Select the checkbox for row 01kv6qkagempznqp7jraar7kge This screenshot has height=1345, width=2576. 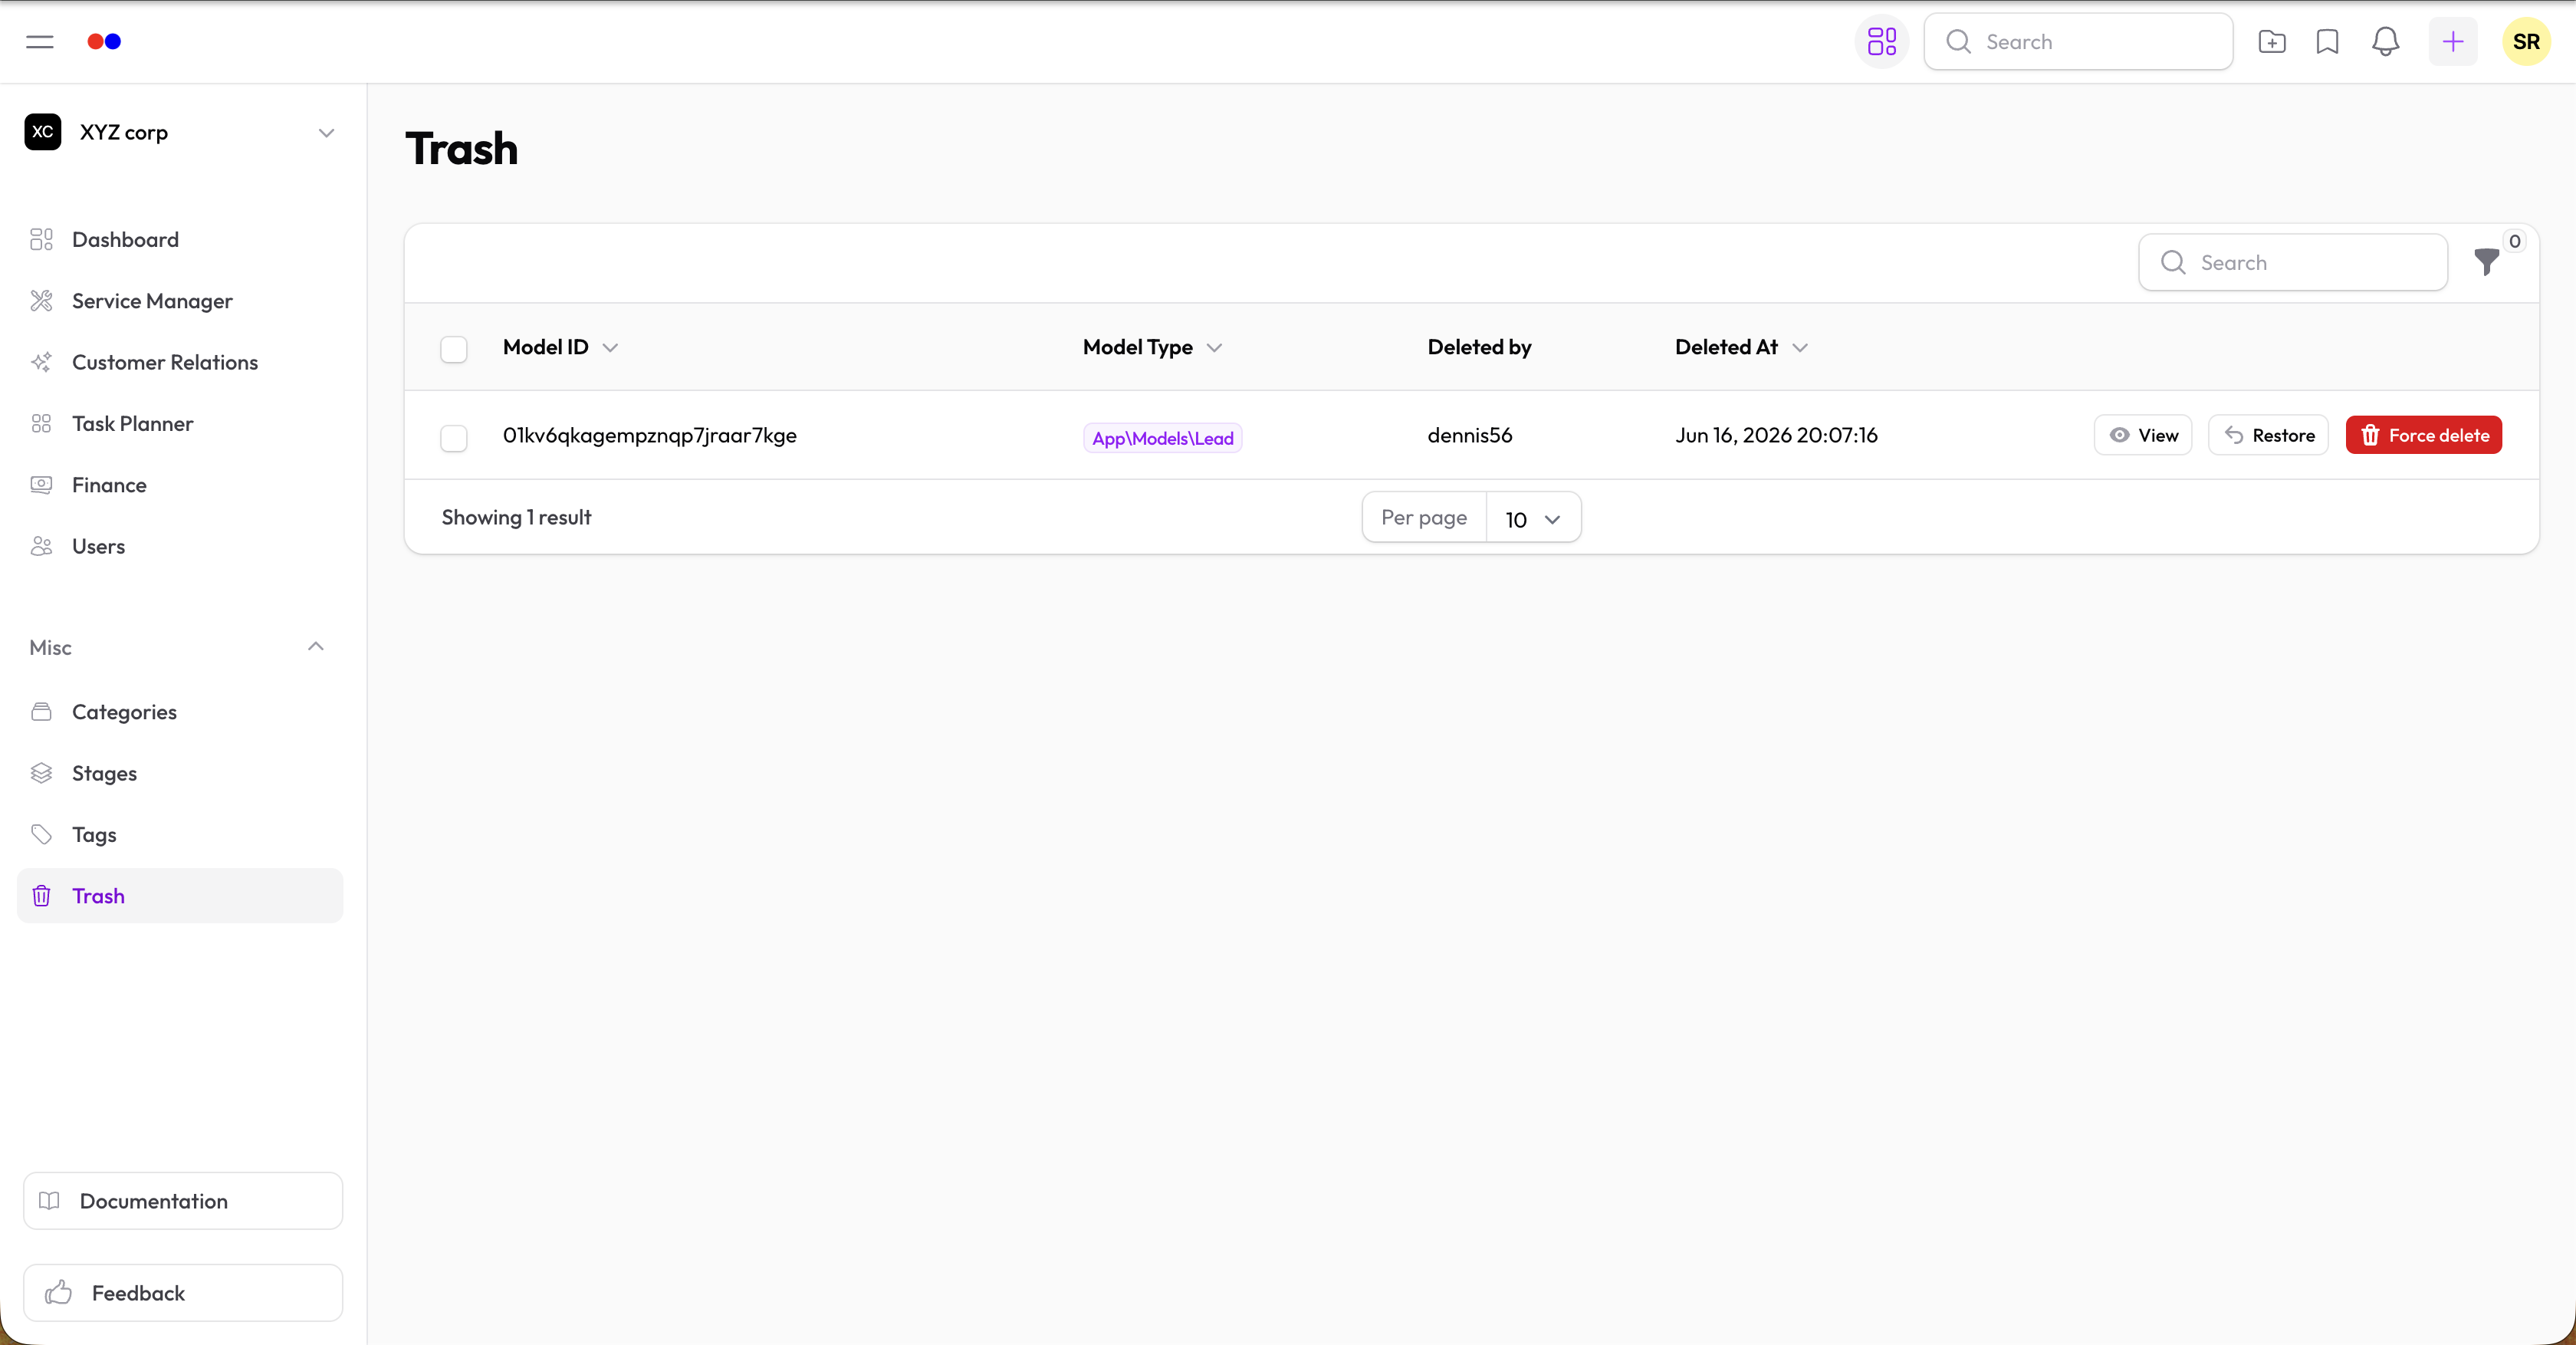tap(454, 438)
